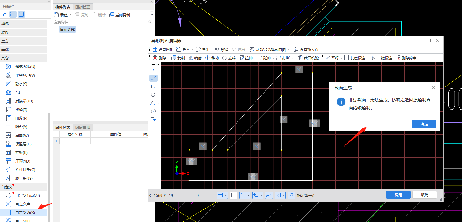Viewport: 462px width, 222px height.
Task: Select the 旋转 rotate tool
Action: (x=229, y=58)
